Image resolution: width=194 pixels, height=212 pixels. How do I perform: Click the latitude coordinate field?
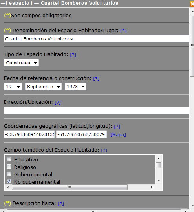coord(29,134)
